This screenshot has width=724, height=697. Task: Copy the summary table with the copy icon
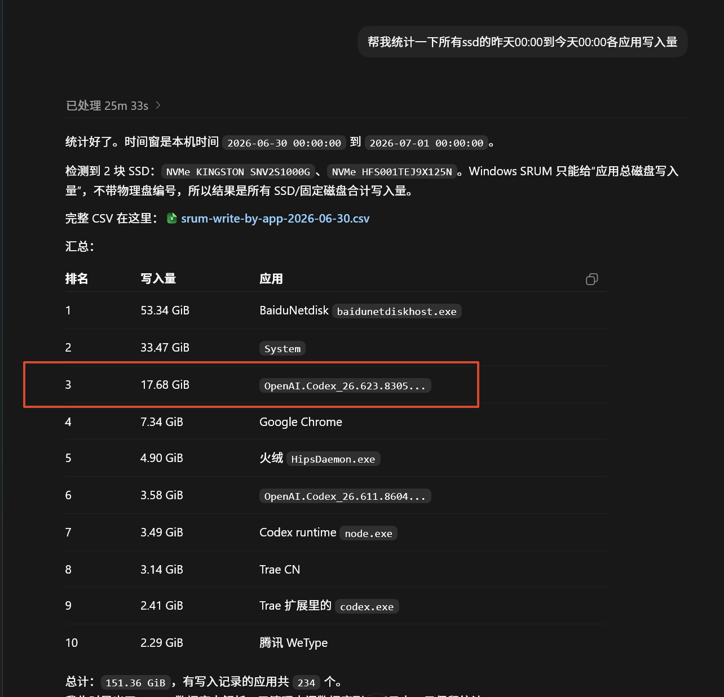[591, 279]
